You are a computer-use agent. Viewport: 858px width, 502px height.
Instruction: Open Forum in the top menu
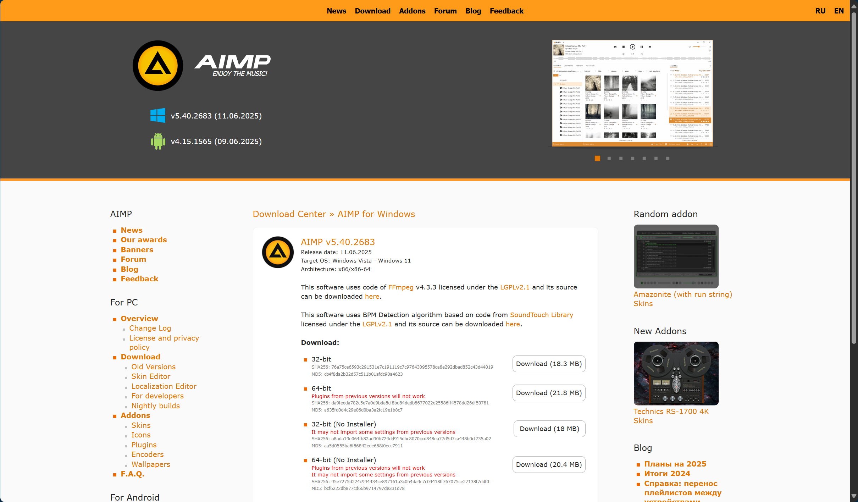pyautogui.click(x=445, y=11)
